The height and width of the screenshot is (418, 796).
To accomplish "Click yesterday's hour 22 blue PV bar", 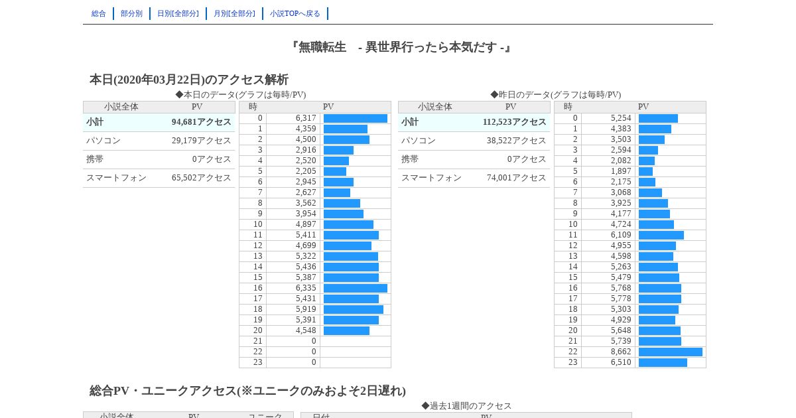I will tap(671, 352).
